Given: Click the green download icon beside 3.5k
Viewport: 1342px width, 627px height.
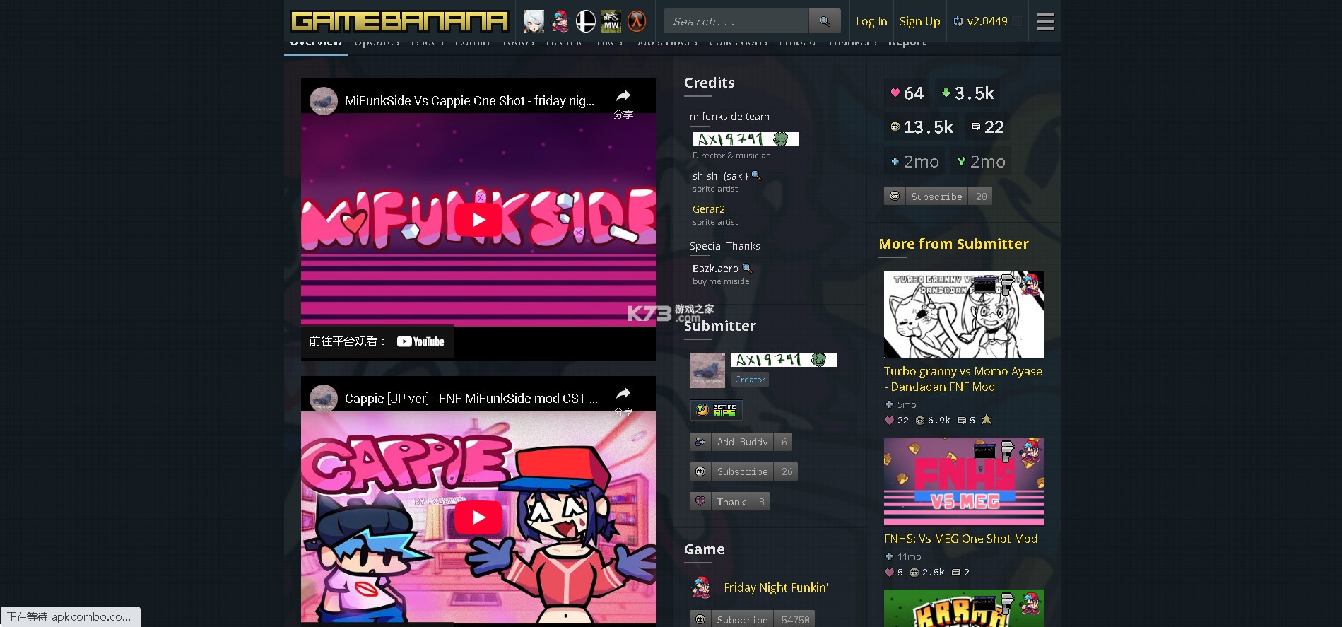Looking at the screenshot, I should click(x=946, y=93).
